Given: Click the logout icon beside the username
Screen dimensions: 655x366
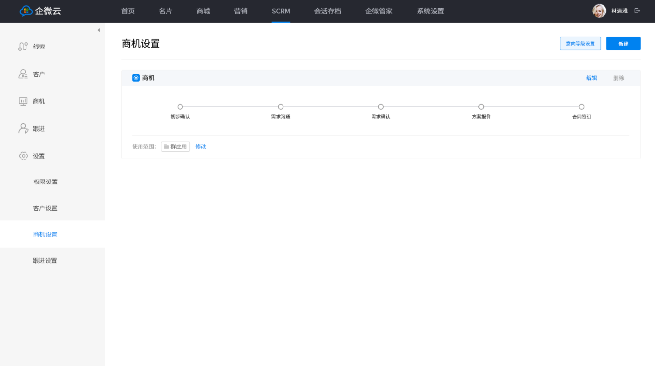Looking at the screenshot, I should point(637,11).
